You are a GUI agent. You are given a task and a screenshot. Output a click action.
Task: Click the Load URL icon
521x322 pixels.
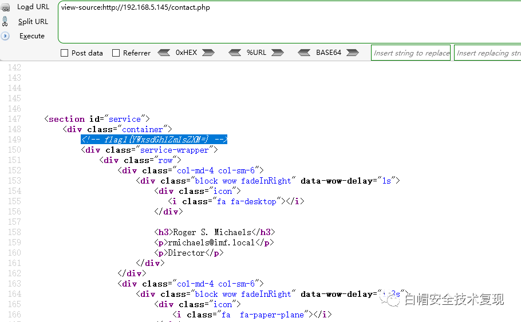tap(5, 7)
